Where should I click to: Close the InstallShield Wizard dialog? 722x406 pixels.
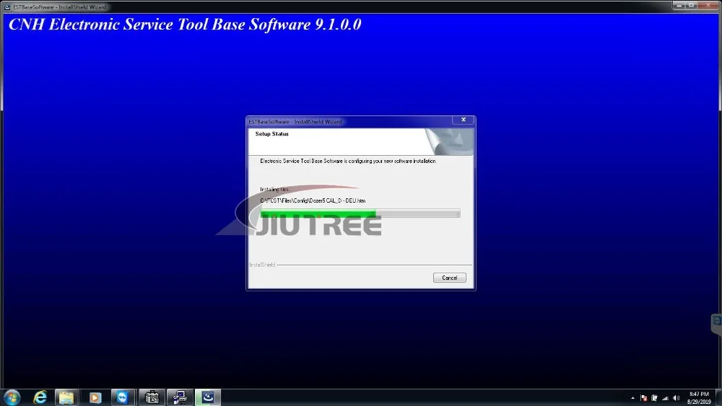(x=464, y=120)
